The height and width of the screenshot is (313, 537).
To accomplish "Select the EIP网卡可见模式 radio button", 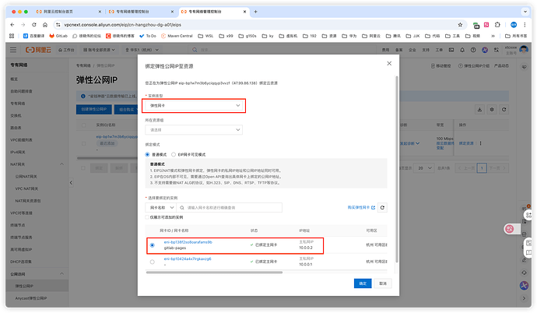I will point(175,155).
